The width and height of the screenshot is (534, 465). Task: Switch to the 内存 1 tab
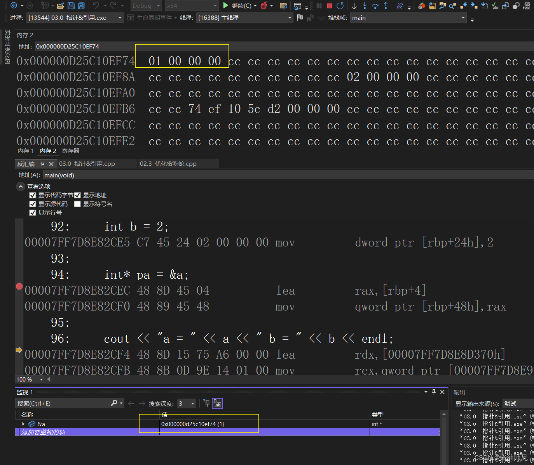pos(26,151)
